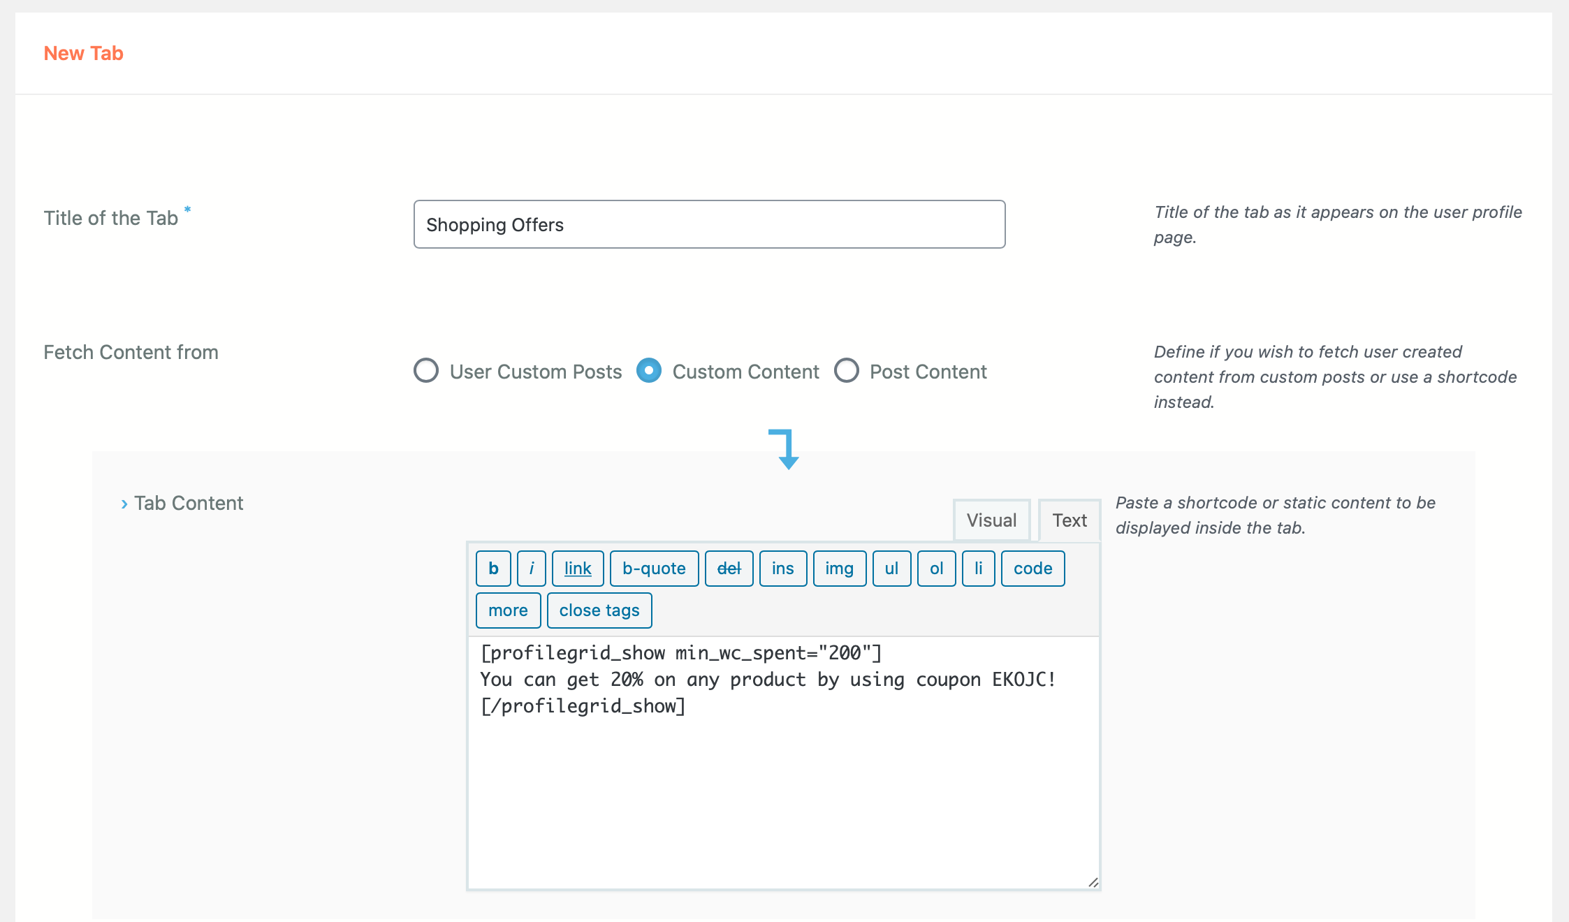Start an unordered list with the ul button
This screenshot has width=1569, height=922.
(891, 568)
